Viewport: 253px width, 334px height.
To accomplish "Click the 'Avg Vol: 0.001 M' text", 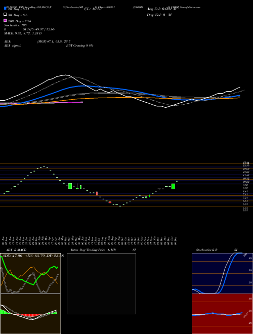I will coord(161,9).
